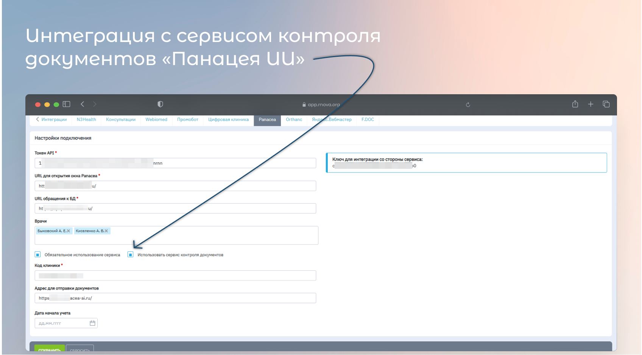Toggle Использовать сервис контроля документов checkbox

131,254
